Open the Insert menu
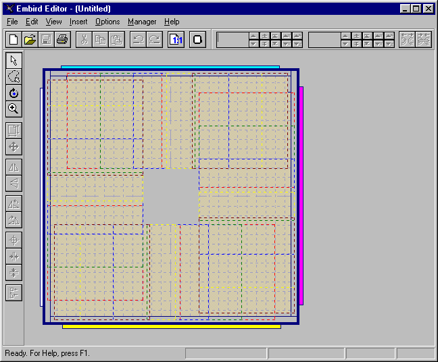Viewport: 438px width, 362px height. tap(78, 22)
